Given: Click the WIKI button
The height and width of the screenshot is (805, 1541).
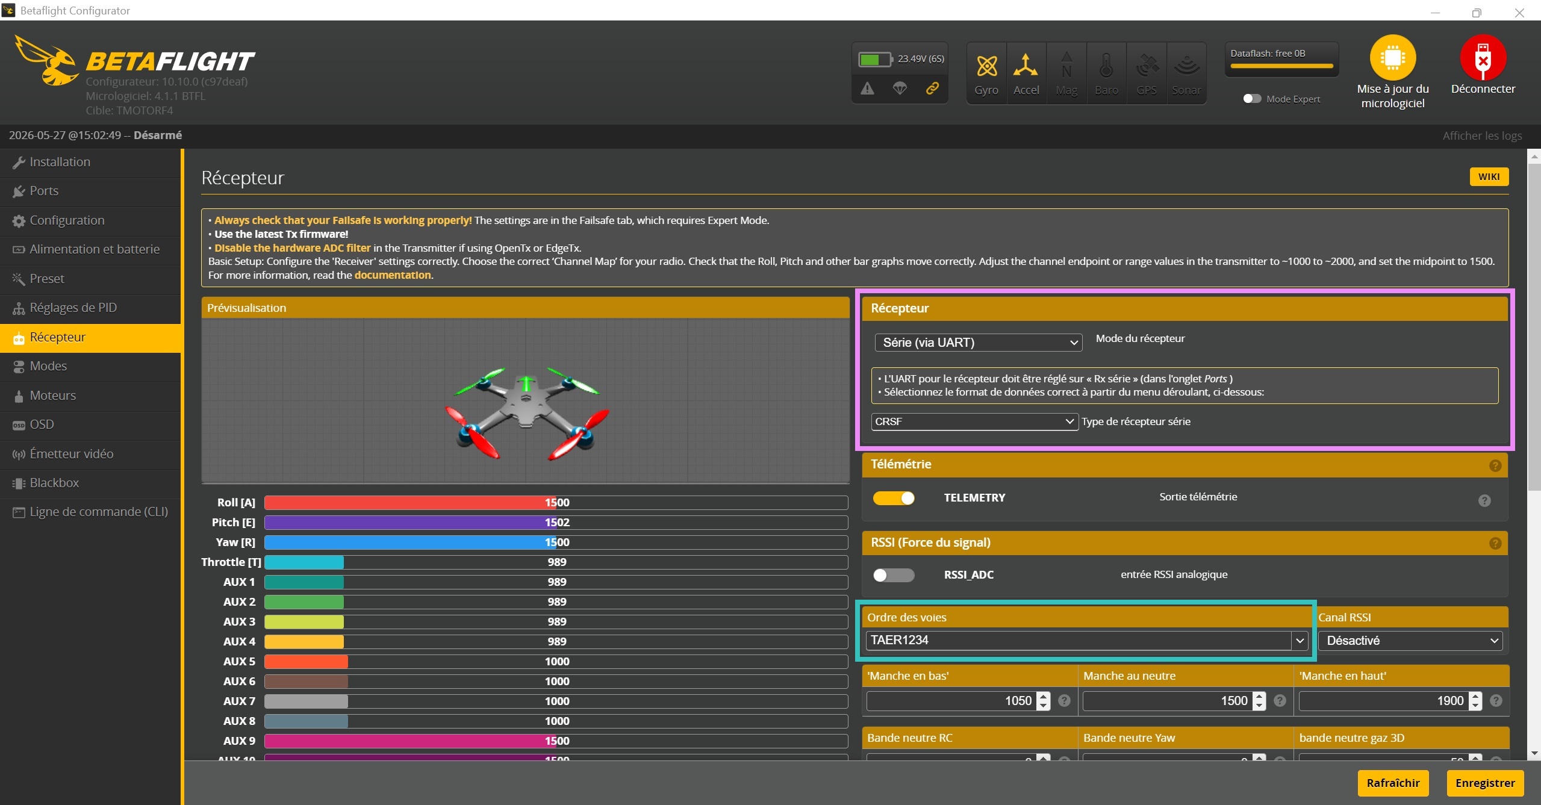Looking at the screenshot, I should tap(1489, 176).
